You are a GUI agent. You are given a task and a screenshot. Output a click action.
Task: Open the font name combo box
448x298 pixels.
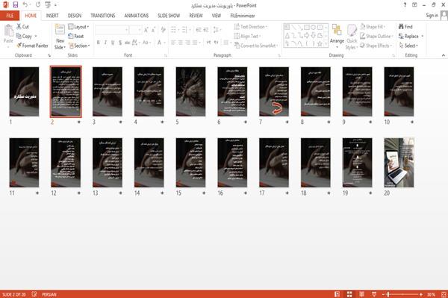pos(111,30)
